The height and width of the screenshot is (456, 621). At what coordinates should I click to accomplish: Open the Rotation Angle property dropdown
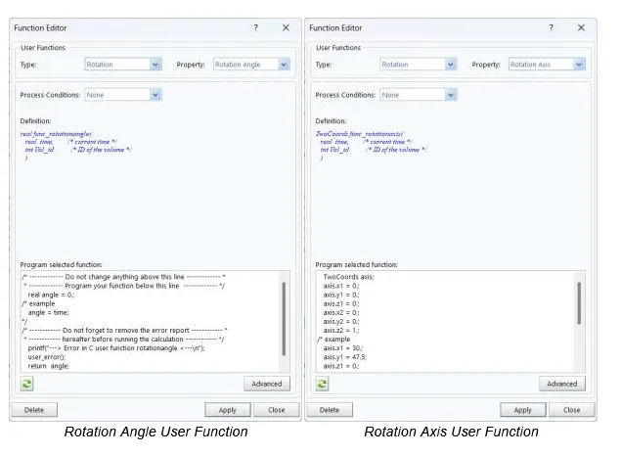[284, 65]
